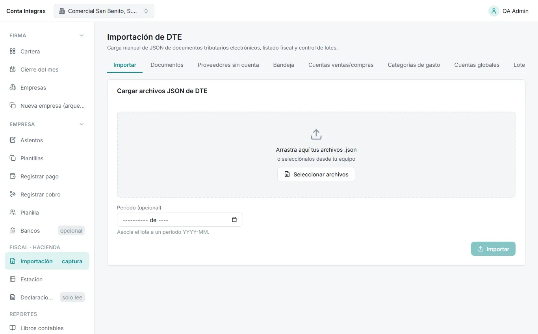The height and width of the screenshot is (334, 538).
Task: Click the Importar submit button
Action: (493, 249)
